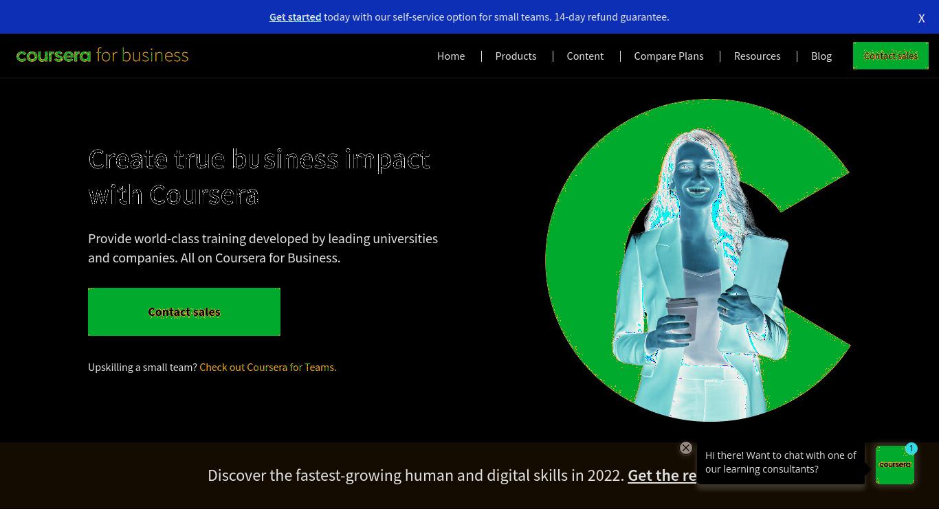The height and width of the screenshot is (509, 939).
Task: Open the Coursera for Business logo
Action: (102, 55)
